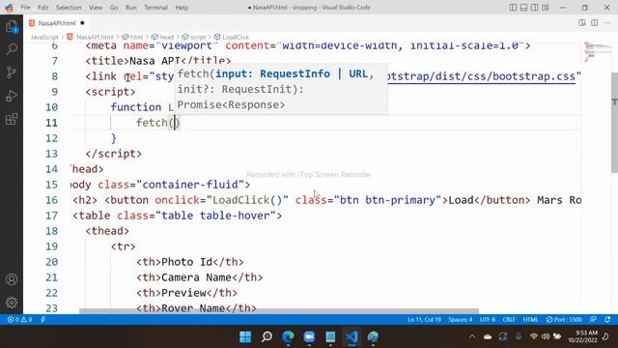The height and width of the screenshot is (348, 618).
Task: Open the Manage gear icon
Action: (x=12, y=303)
